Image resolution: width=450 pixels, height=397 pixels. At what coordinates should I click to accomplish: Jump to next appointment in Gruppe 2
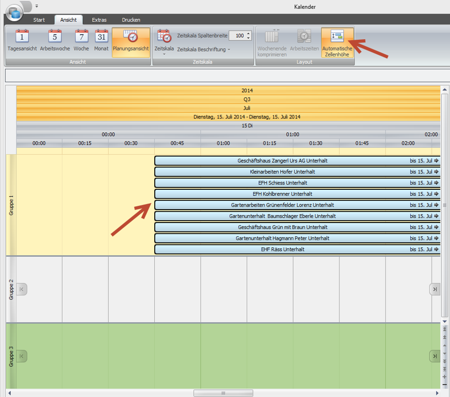coord(435,289)
